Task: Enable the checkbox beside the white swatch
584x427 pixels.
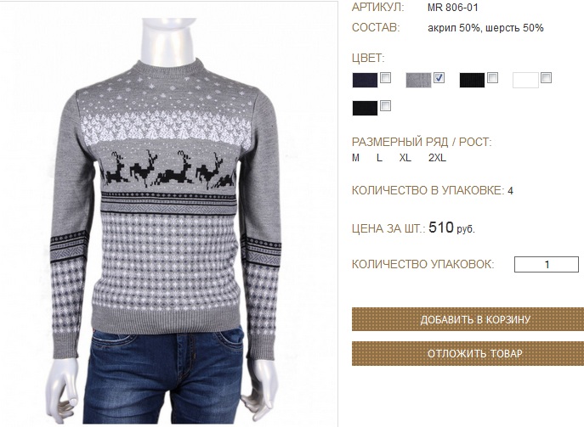Action: point(546,78)
